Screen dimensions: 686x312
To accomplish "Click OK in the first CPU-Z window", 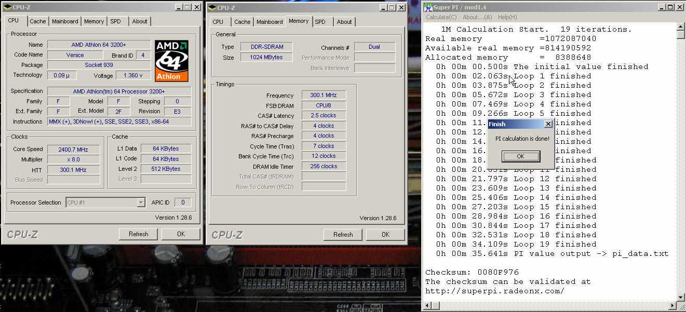I will [181, 234].
